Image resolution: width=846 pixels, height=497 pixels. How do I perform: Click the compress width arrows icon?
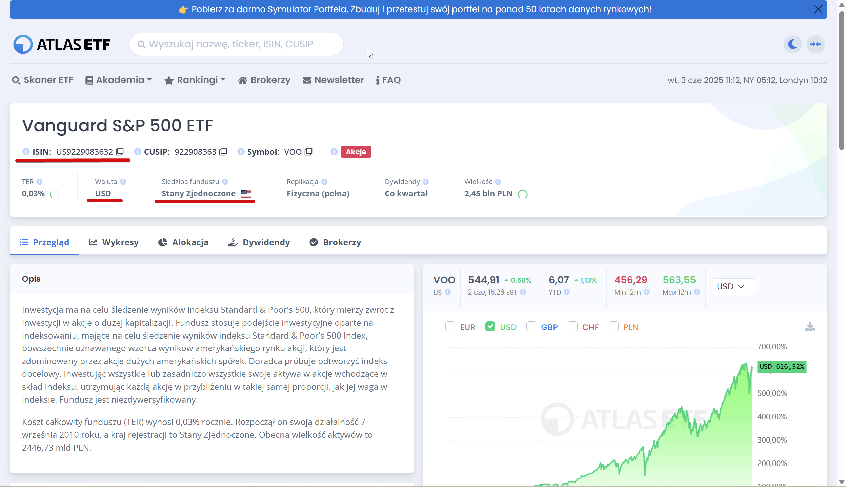click(815, 44)
